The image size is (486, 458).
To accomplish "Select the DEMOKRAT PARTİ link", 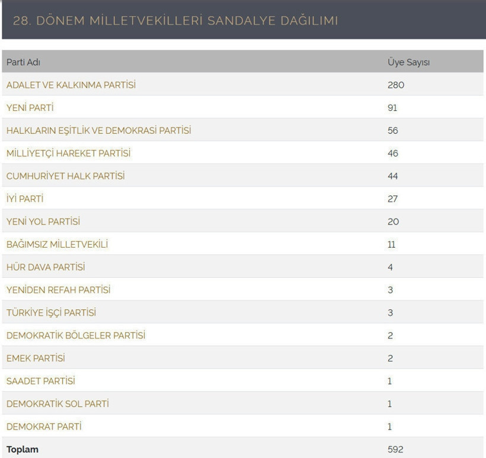I will click(44, 427).
